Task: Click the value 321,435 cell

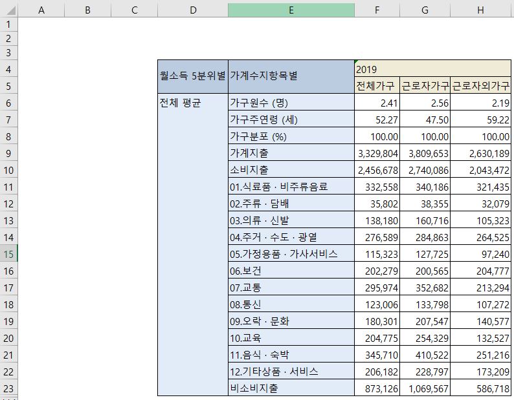Action: (x=480, y=186)
